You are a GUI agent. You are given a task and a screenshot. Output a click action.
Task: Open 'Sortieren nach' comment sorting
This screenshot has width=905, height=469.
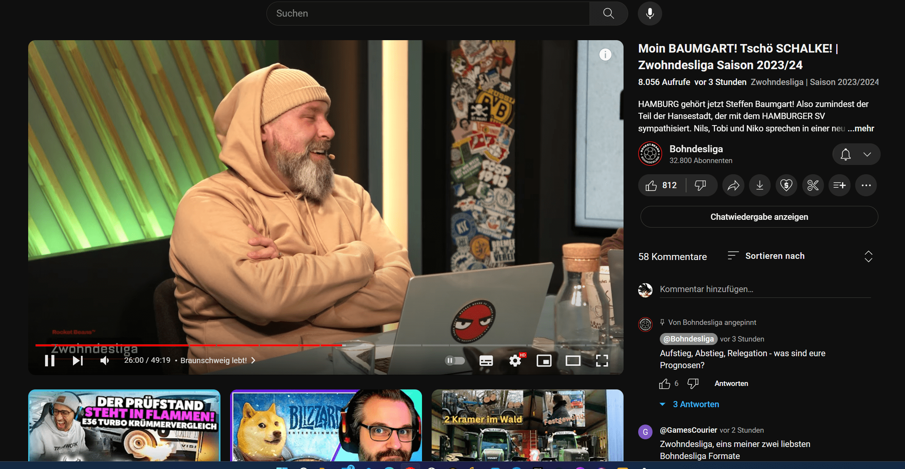(766, 256)
